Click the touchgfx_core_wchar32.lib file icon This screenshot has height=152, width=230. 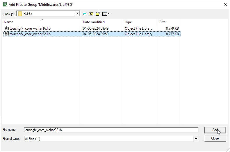pos(6,34)
